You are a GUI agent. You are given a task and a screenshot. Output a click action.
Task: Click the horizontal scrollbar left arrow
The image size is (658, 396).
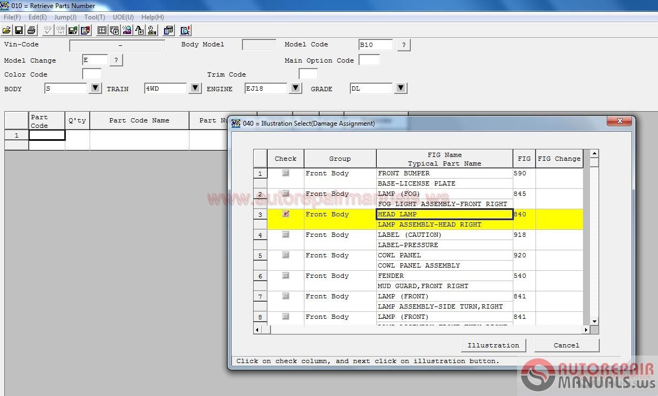coord(257,330)
